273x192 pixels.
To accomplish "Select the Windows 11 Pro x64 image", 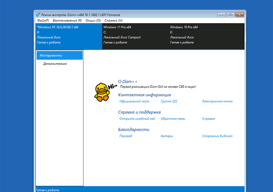I will pyautogui.click(x=135, y=35).
